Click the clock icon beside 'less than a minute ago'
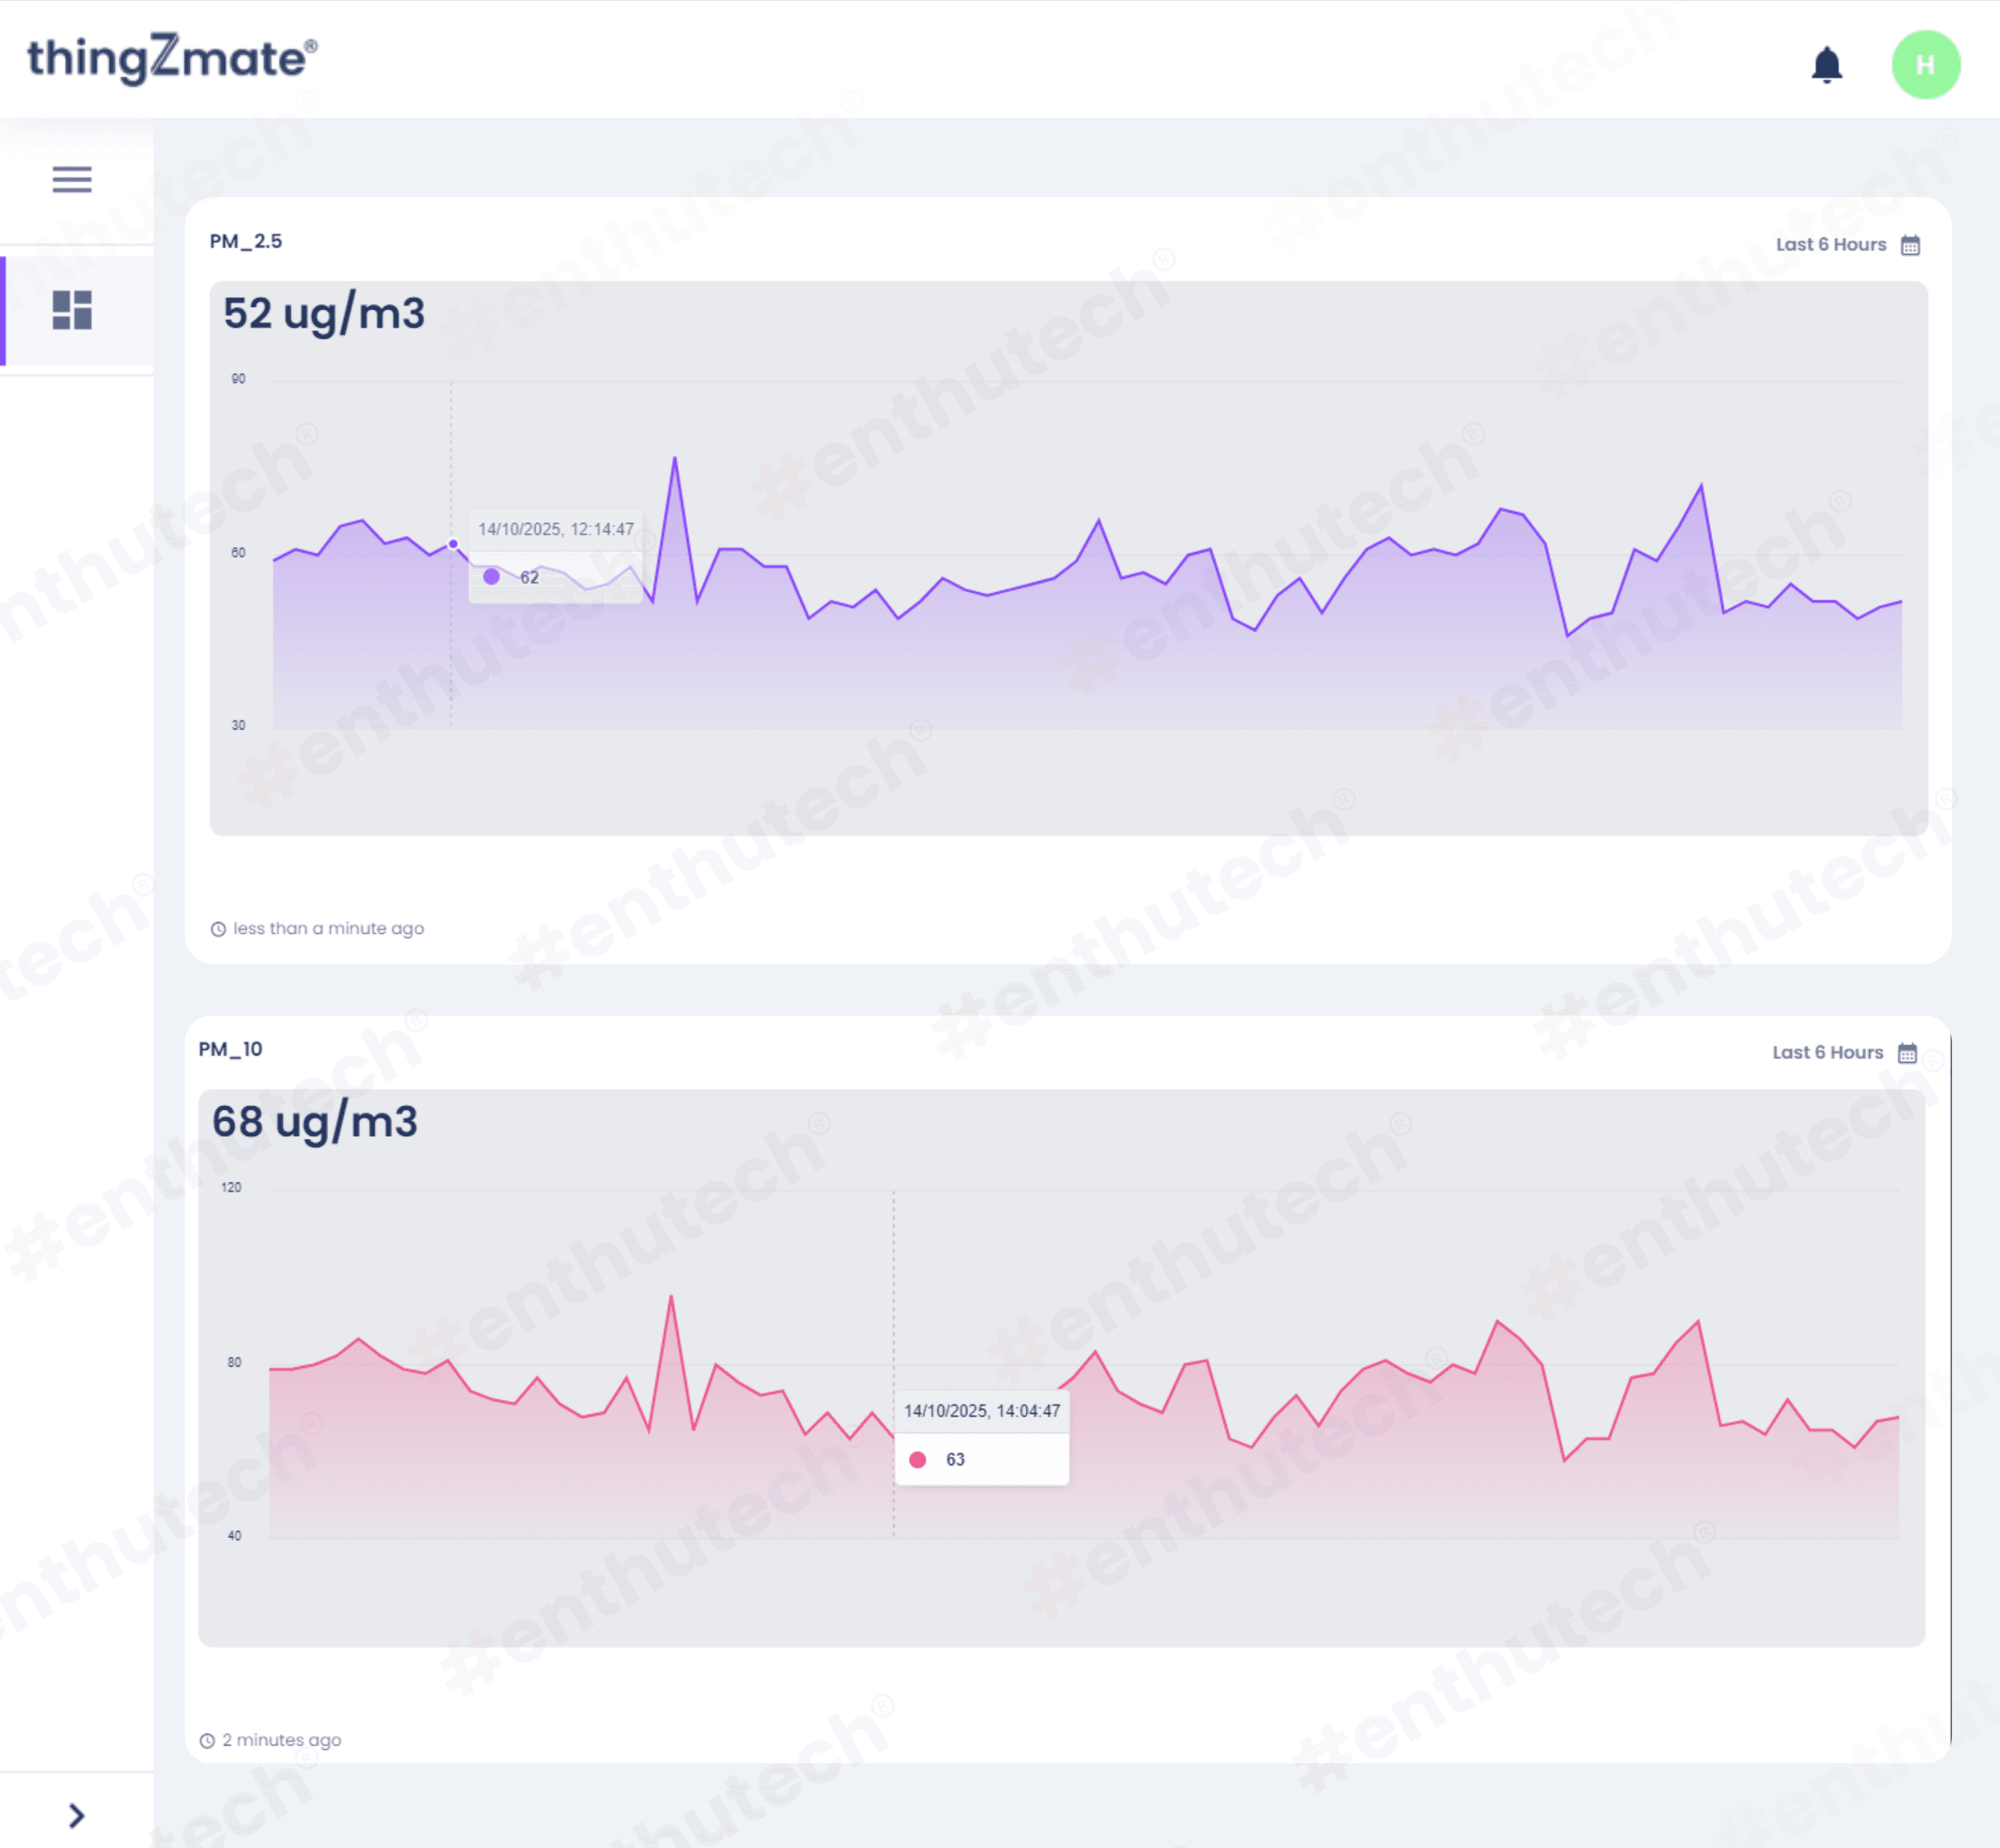 (218, 929)
